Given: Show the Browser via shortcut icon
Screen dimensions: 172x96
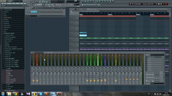Looking at the screenshot, I should pyautogui.click(x=91, y=2).
